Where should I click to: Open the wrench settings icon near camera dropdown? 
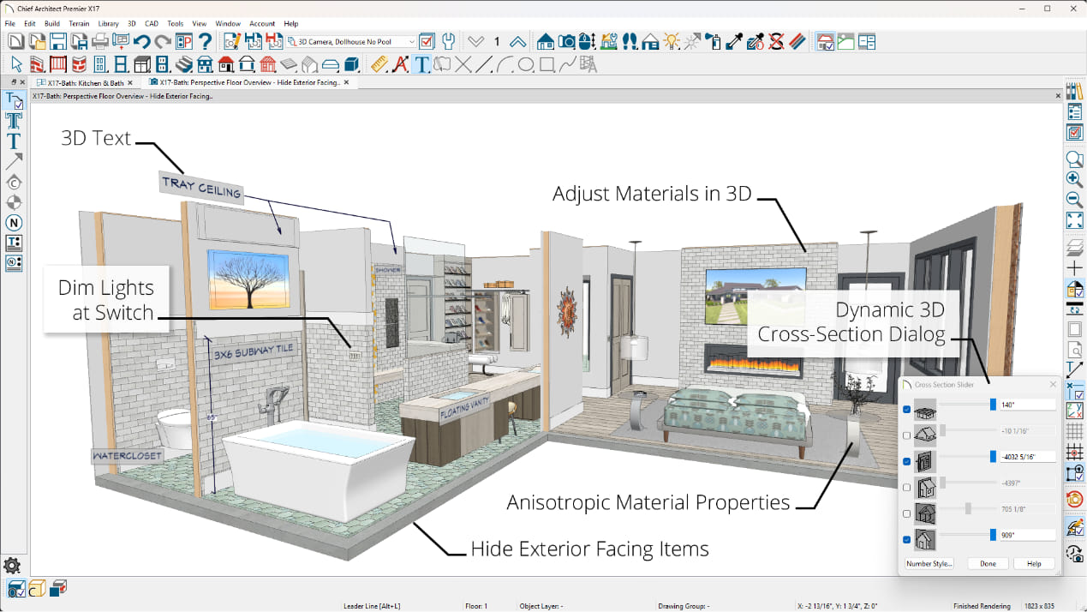point(447,40)
